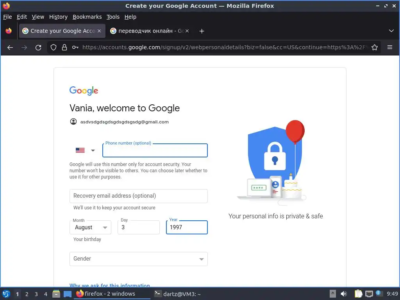Open the Firefox hamburger application menu
The height and width of the screenshot is (300, 400).
point(389,47)
